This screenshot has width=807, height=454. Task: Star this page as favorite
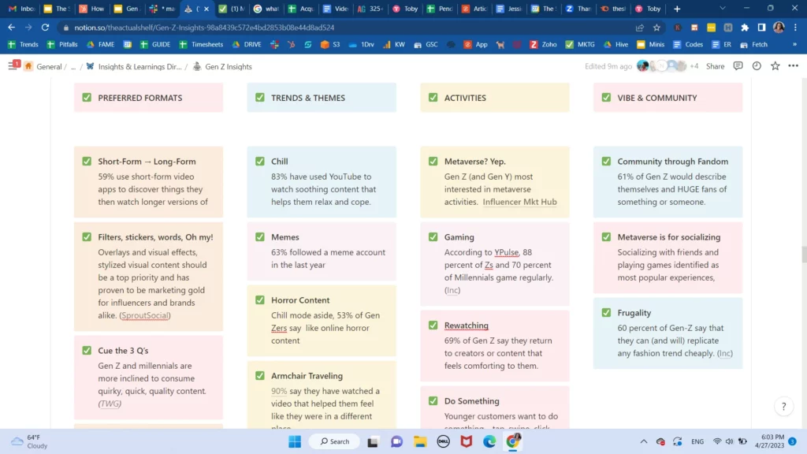point(775,66)
